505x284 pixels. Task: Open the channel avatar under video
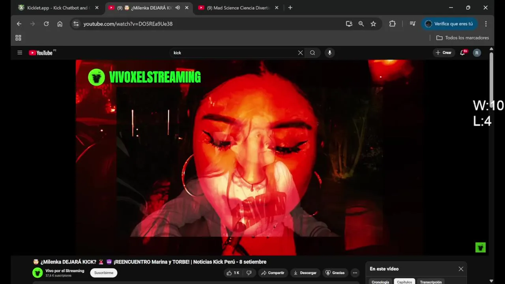tap(37, 273)
